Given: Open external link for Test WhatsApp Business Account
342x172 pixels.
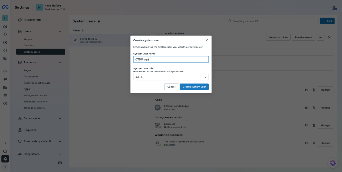Looking at the screenshot, I should pos(306,143).
